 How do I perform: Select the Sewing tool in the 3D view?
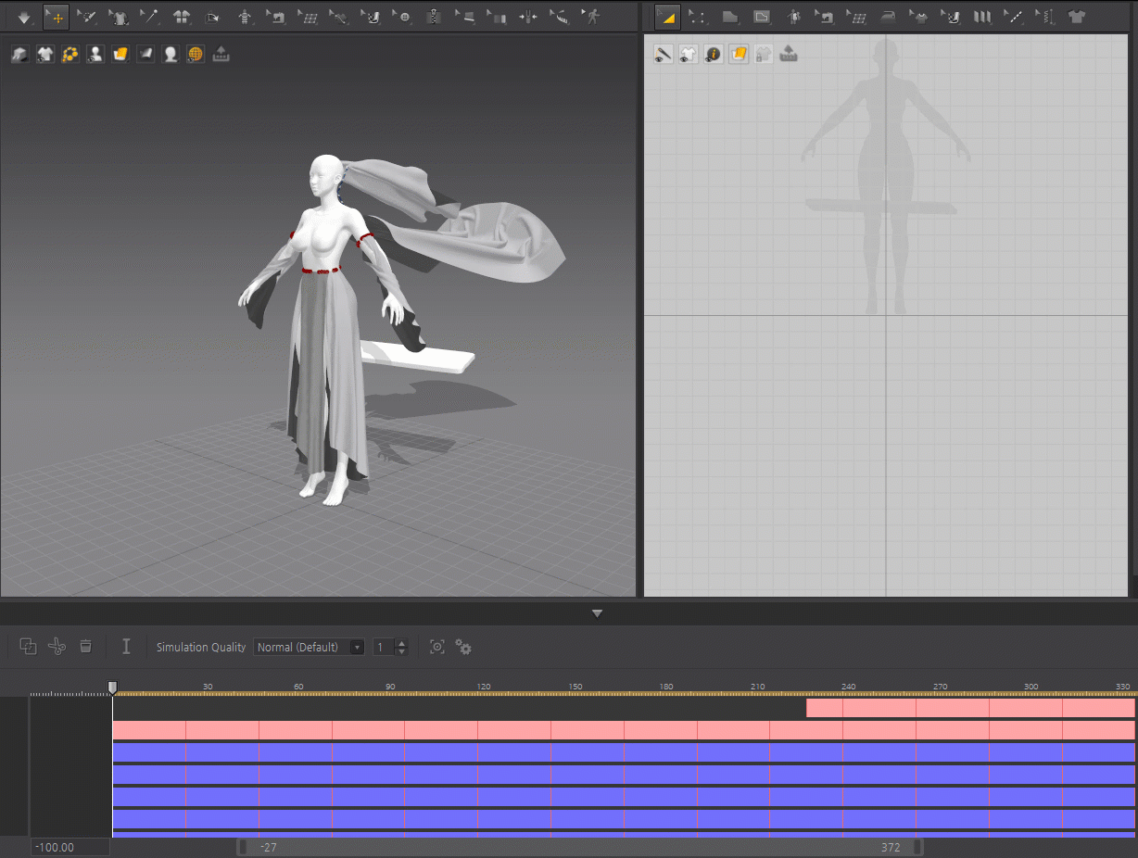click(x=277, y=17)
